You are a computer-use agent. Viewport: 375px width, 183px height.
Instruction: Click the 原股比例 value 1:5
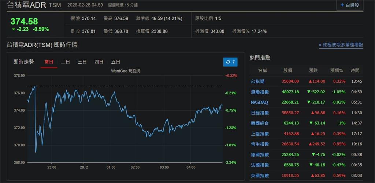click(x=218, y=18)
